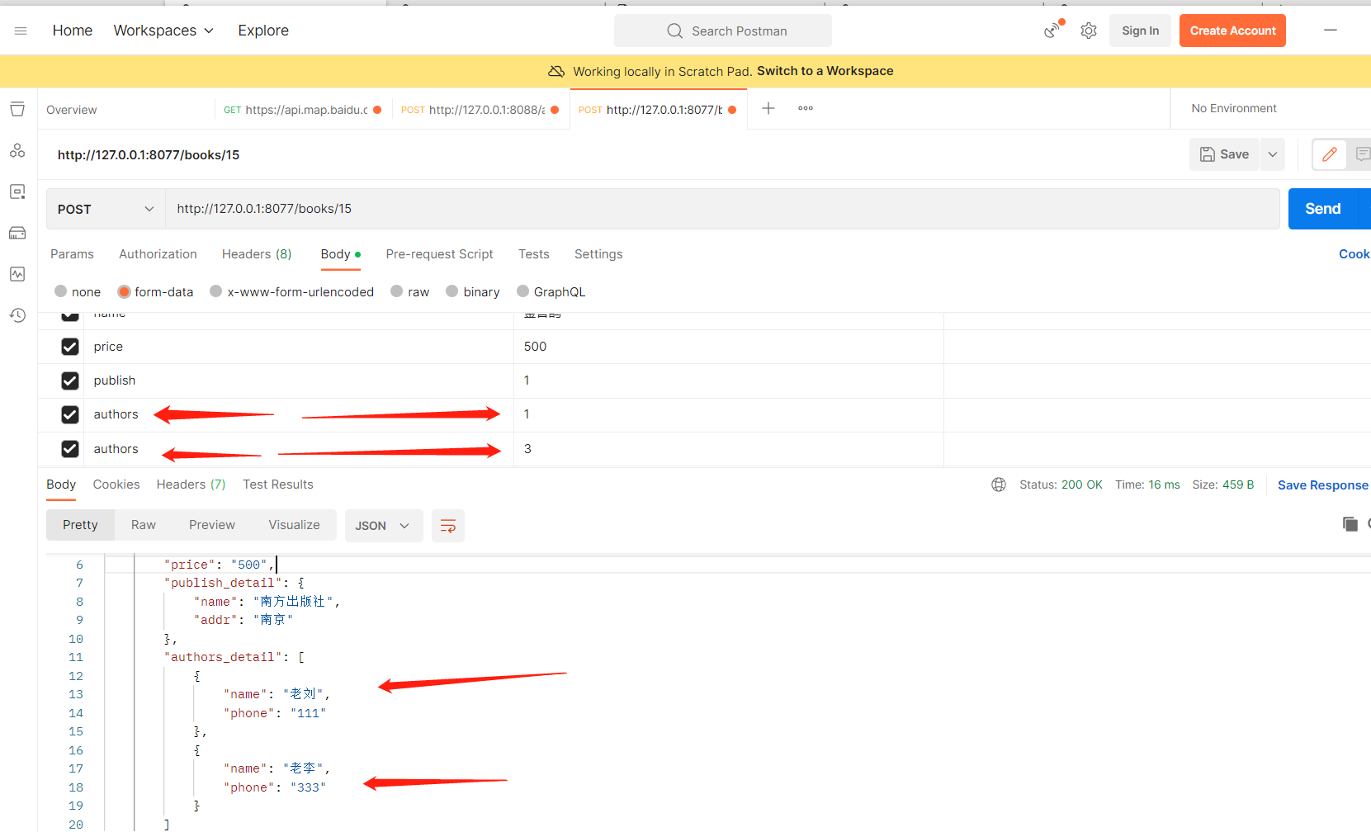Click the edit pencil icon
This screenshot has width=1371, height=832.
click(1330, 154)
